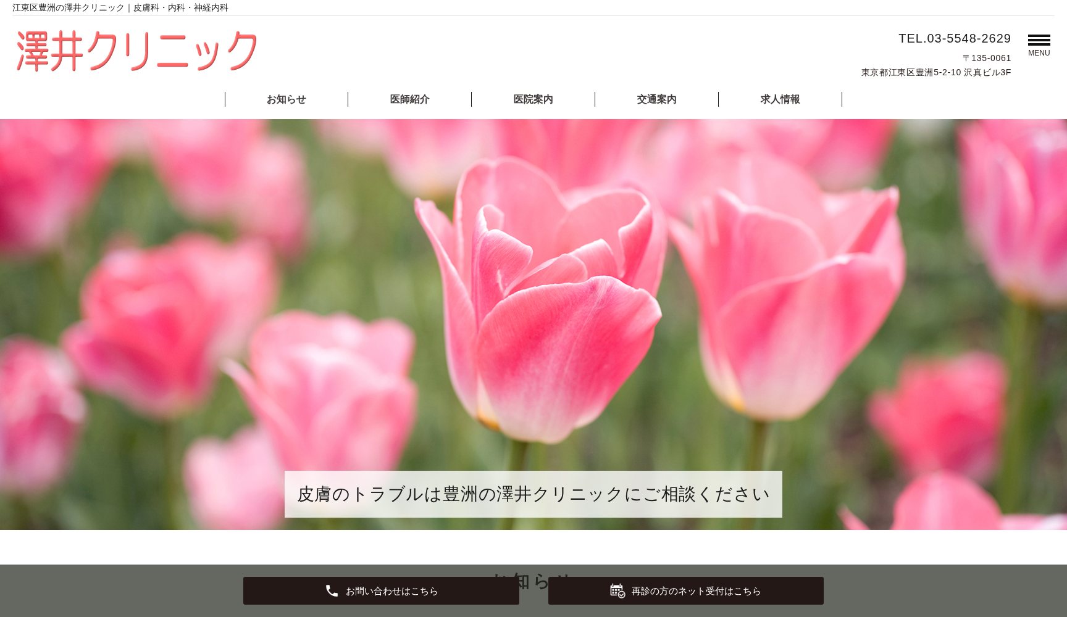The image size is (1067, 617).
Task: Click the phone icon in the contact button
Action: point(332,591)
